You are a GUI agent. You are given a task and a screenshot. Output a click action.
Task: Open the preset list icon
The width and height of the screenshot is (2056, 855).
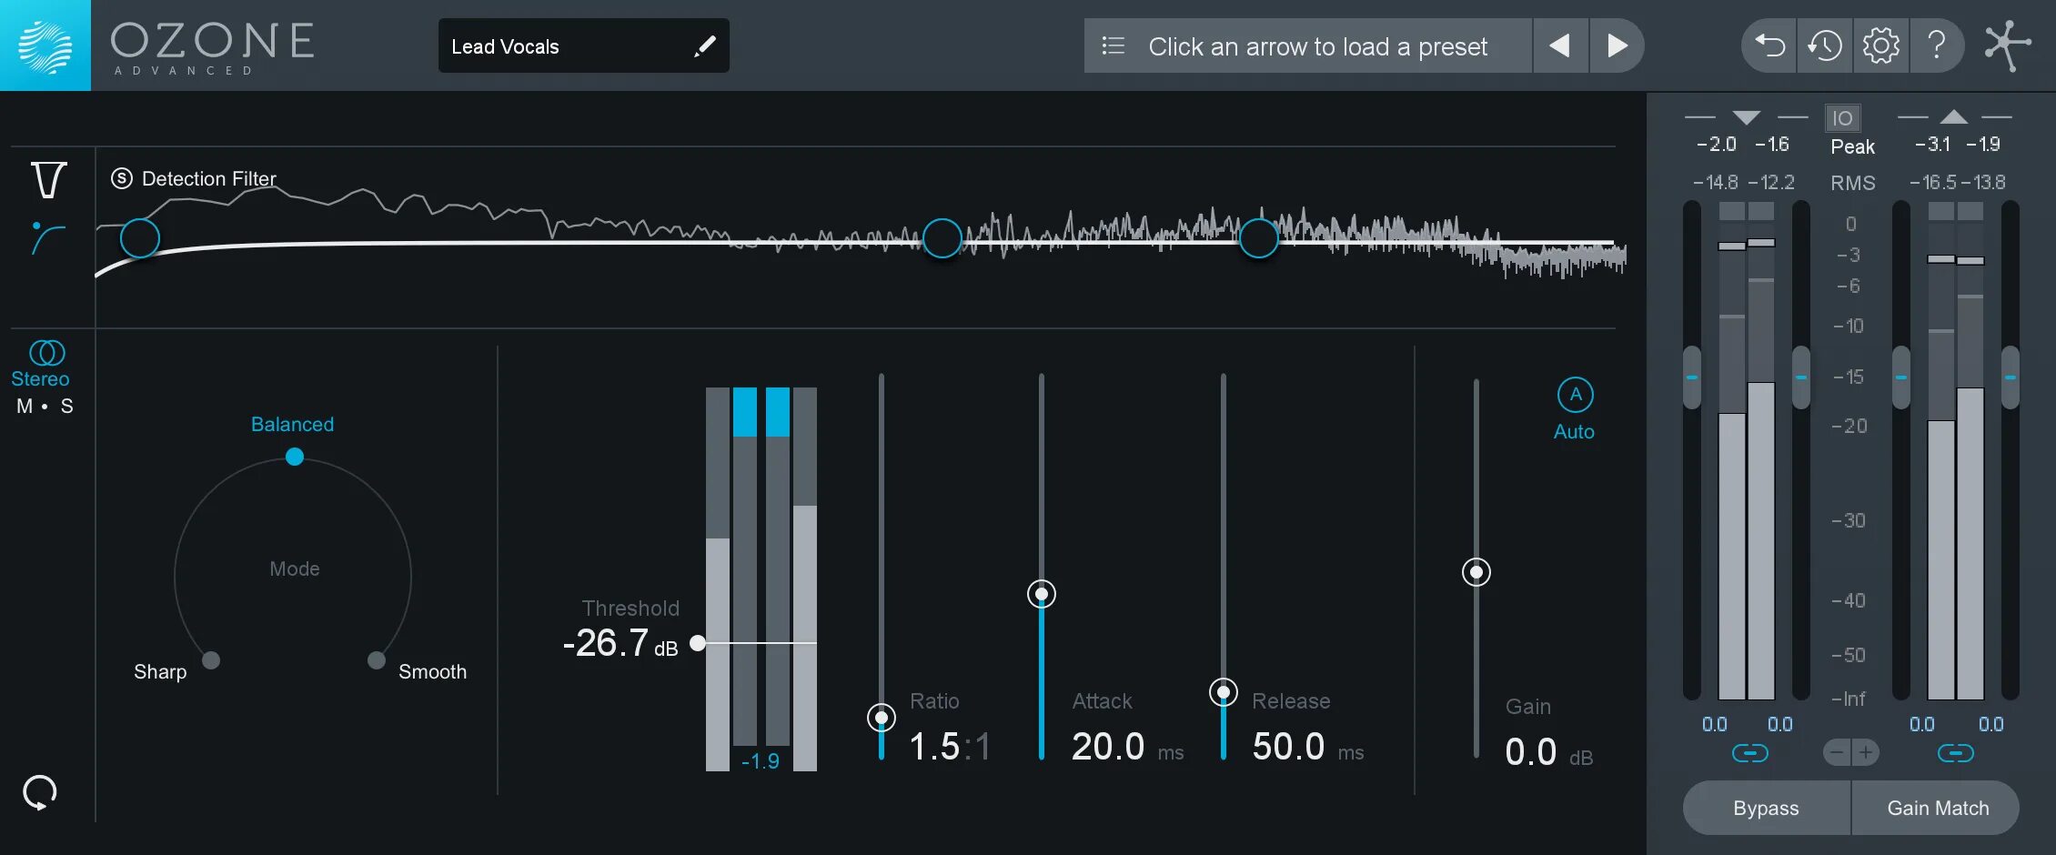(1113, 45)
